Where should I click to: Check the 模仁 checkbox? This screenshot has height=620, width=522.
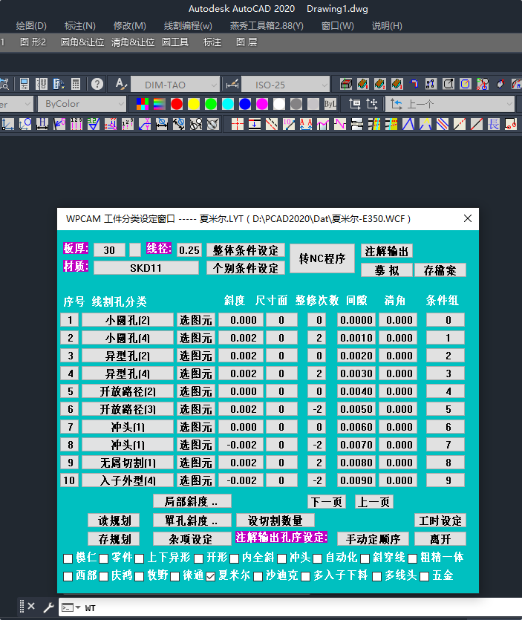tap(68, 558)
